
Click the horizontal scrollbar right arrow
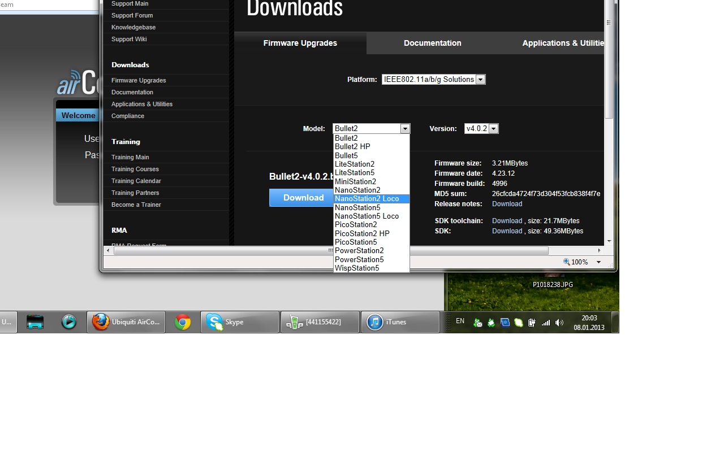(x=600, y=250)
